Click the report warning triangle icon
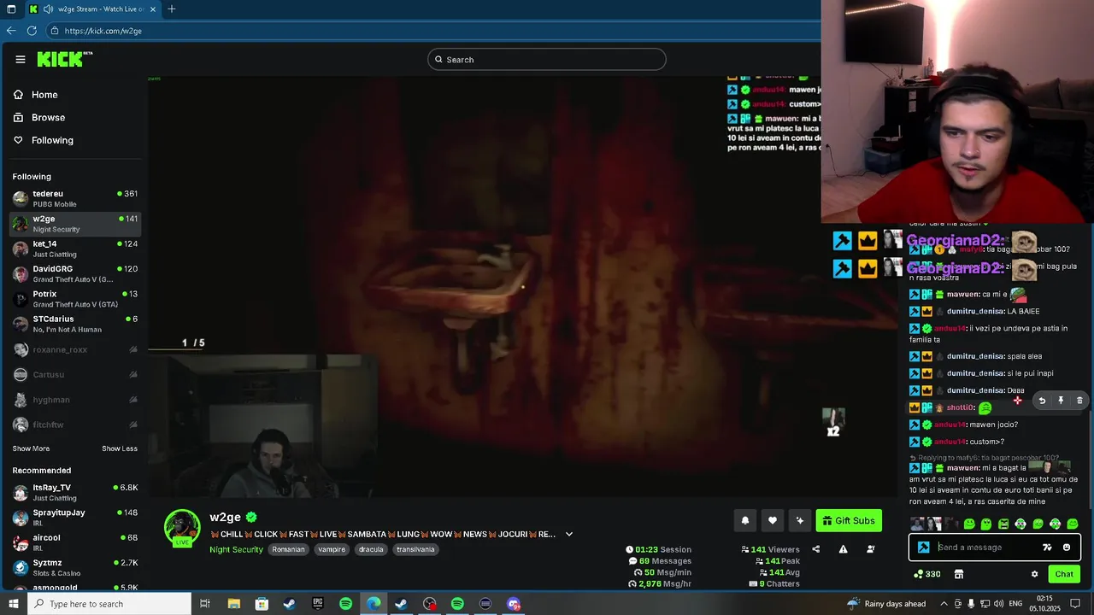 pos(843,549)
